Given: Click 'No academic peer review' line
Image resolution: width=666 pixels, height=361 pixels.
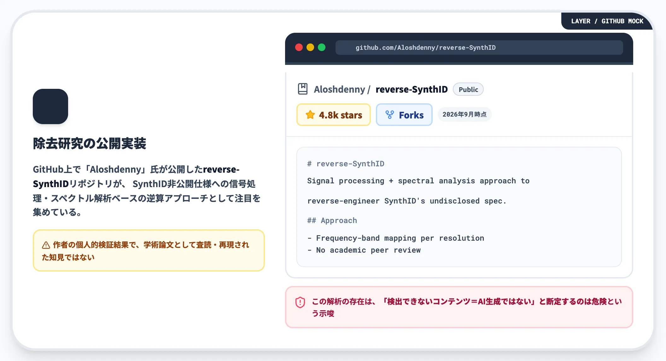Looking at the screenshot, I should (x=364, y=250).
